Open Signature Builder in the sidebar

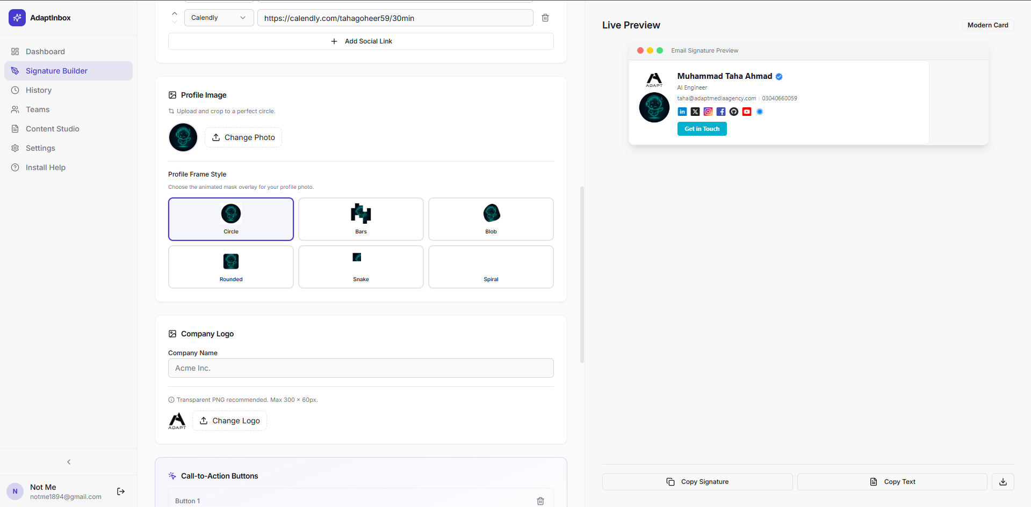pyautogui.click(x=68, y=71)
